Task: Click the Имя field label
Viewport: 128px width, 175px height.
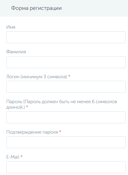Action: (x=11, y=27)
